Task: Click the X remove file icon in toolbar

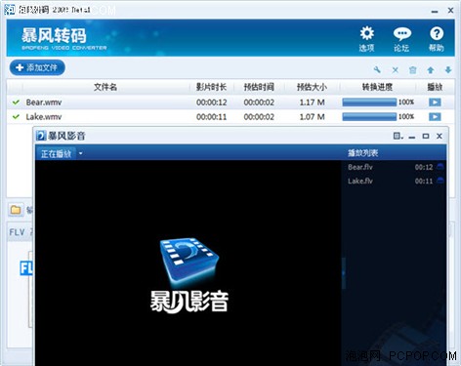Action: point(396,70)
